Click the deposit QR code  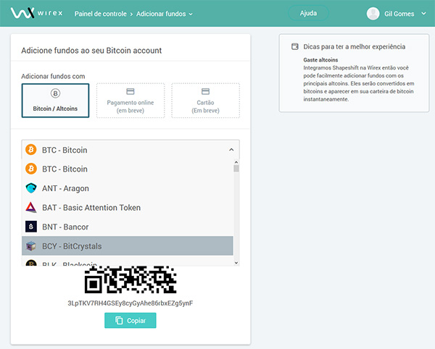coord(130,279)
